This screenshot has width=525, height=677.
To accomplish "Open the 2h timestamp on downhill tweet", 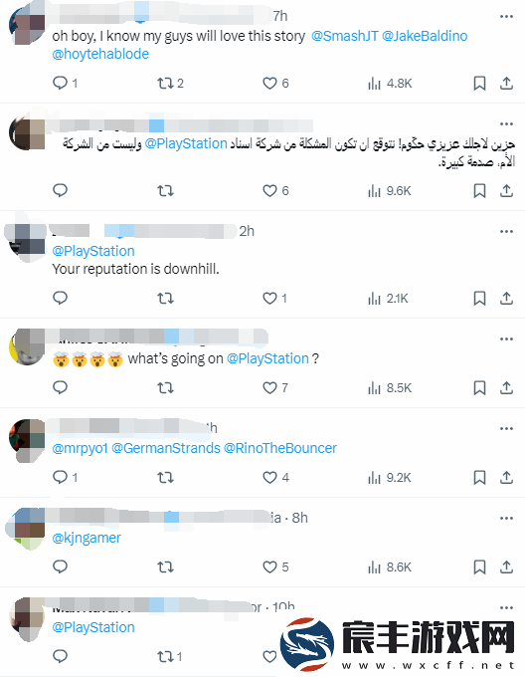I will pos(247,231).
